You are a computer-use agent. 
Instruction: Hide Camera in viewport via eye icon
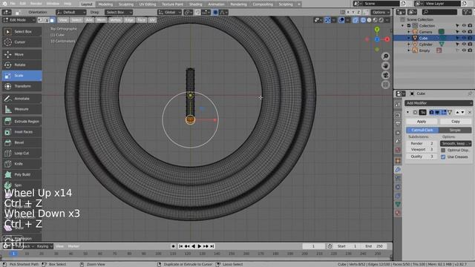point(464,32)
